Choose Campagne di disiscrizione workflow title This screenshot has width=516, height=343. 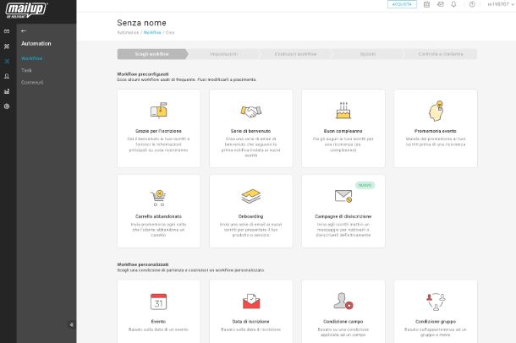coord(343,216)
